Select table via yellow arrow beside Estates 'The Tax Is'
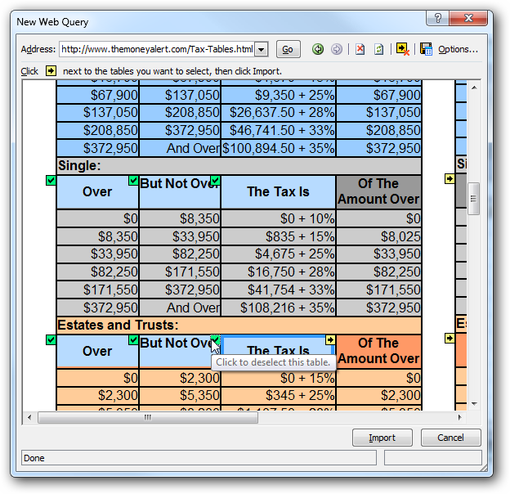The image size is (510, 494). tap(330, 339)
